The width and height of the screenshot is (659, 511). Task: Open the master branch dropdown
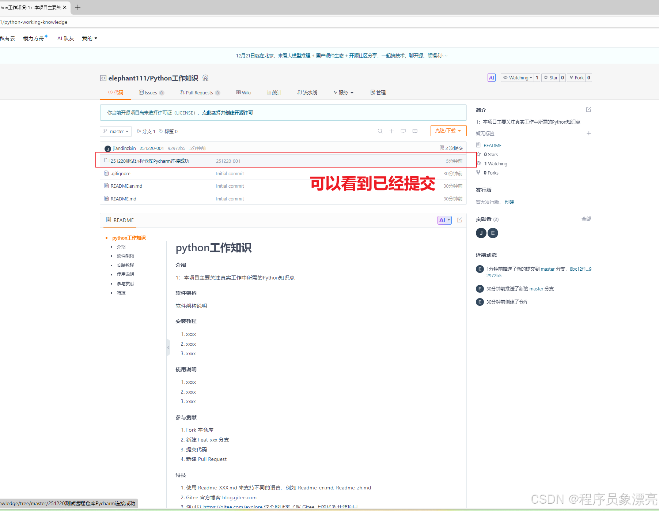point(115,131)
